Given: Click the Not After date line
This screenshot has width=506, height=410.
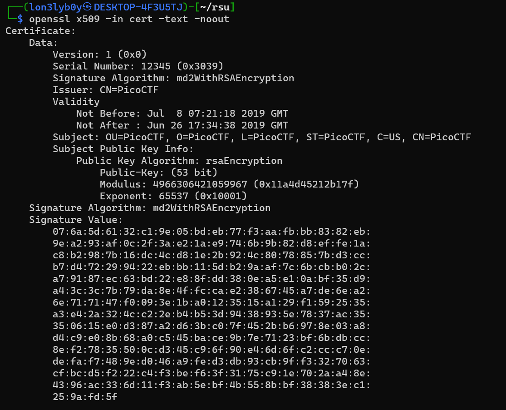Looking at the screenshot, I should coord(182,125).
